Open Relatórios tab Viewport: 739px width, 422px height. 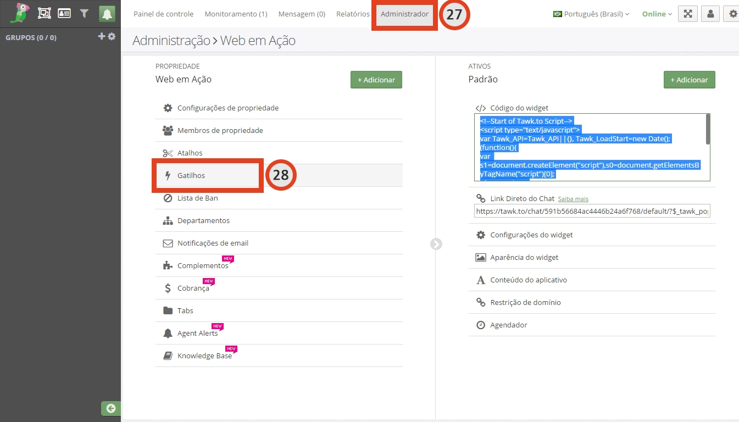pos(353,14)
